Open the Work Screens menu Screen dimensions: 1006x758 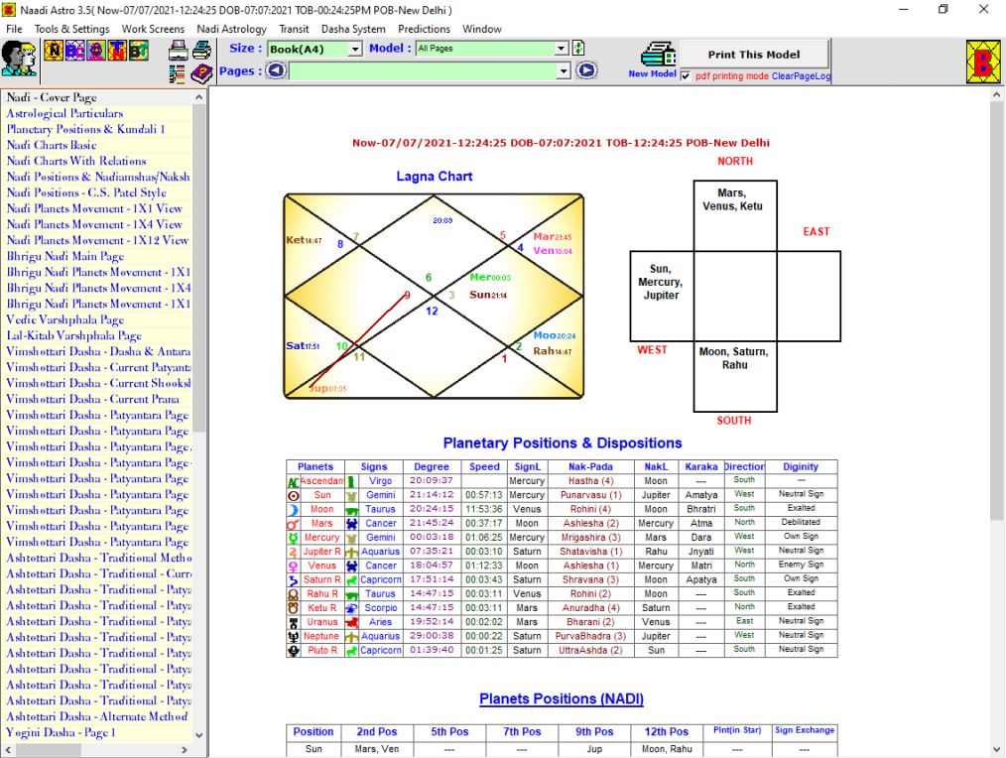(x=153, y=29)
